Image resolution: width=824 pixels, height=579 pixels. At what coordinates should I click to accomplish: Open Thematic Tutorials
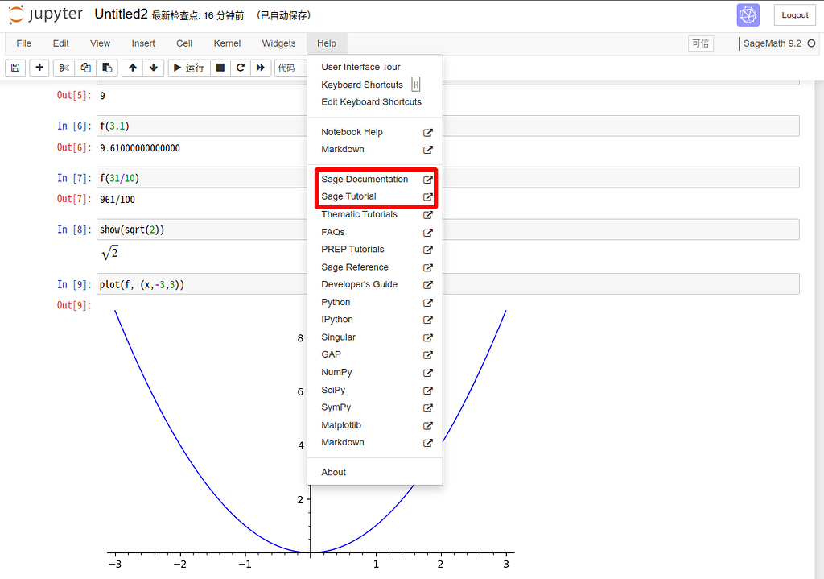click(x=375, y=214)
